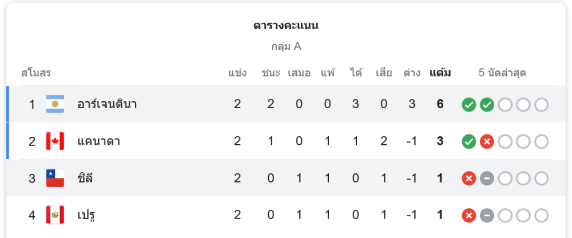
Task: Click the Chile flag icon
Action: click(x=55, y=178)
